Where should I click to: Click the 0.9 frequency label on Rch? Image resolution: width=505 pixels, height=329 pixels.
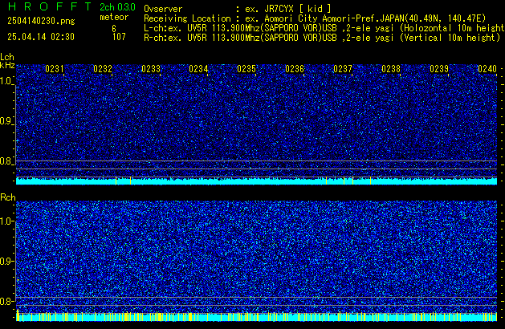(6, 261)
